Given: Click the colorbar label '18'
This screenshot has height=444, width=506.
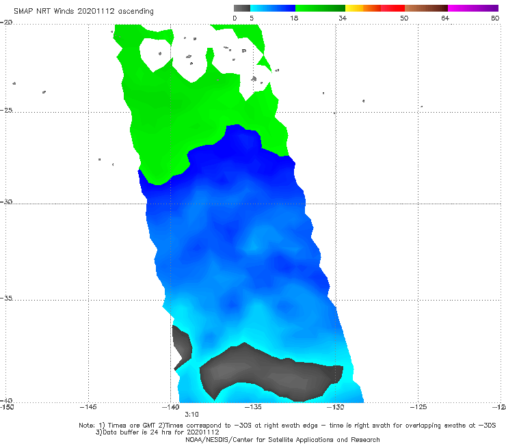Looking at the screenshot, I should [x=294, y=18].
